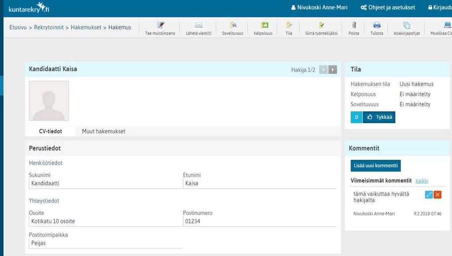
Task: Click comment text tämä vaikuttaa hyvältä
Action: click(x=381, y=197)
